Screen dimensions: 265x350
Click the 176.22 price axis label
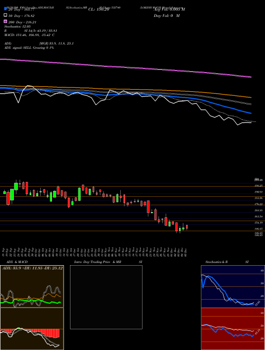259,204
